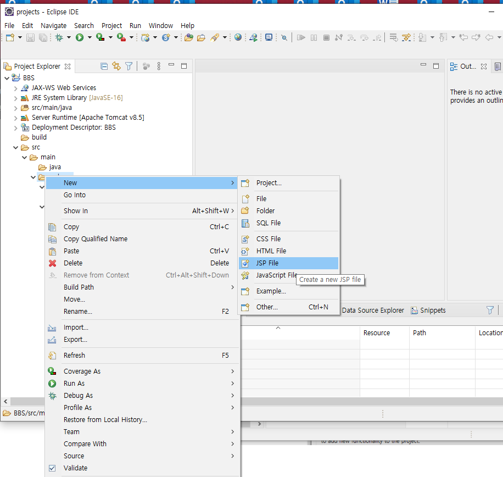Screen dimensions: 503x477
Task: Choose HTML File in New submenu
Action: (x=289, y=251)
